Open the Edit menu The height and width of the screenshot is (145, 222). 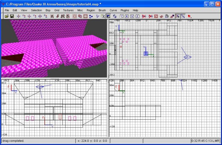click(15, 10)
